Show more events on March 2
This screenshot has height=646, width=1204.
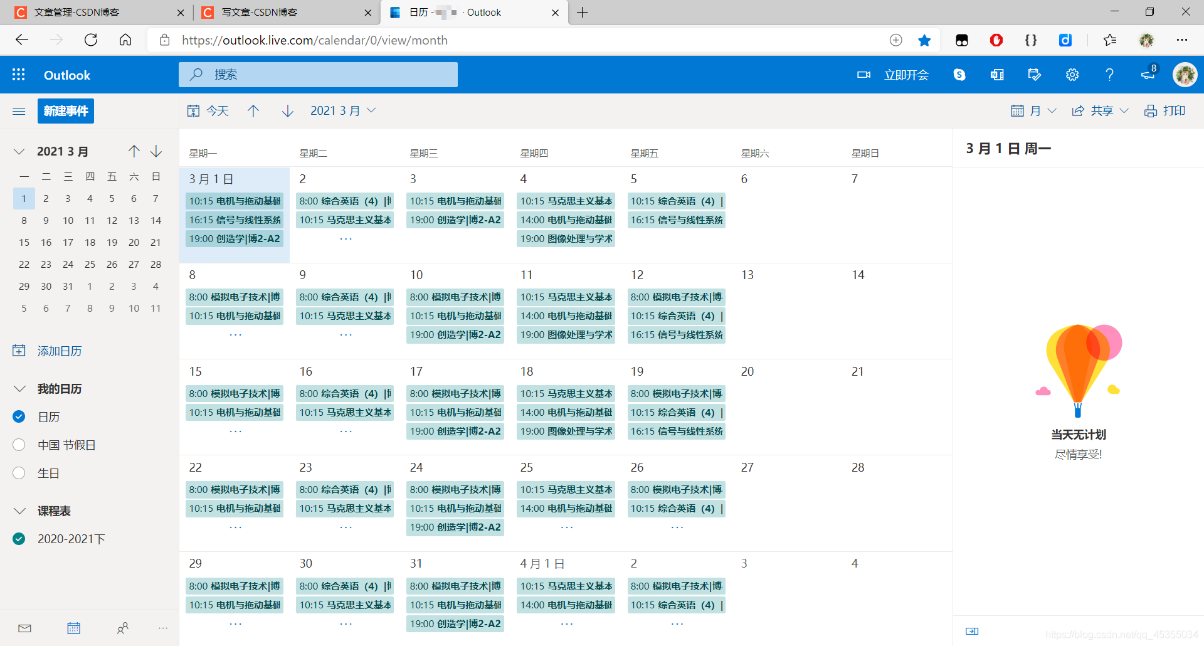[346, 239]
